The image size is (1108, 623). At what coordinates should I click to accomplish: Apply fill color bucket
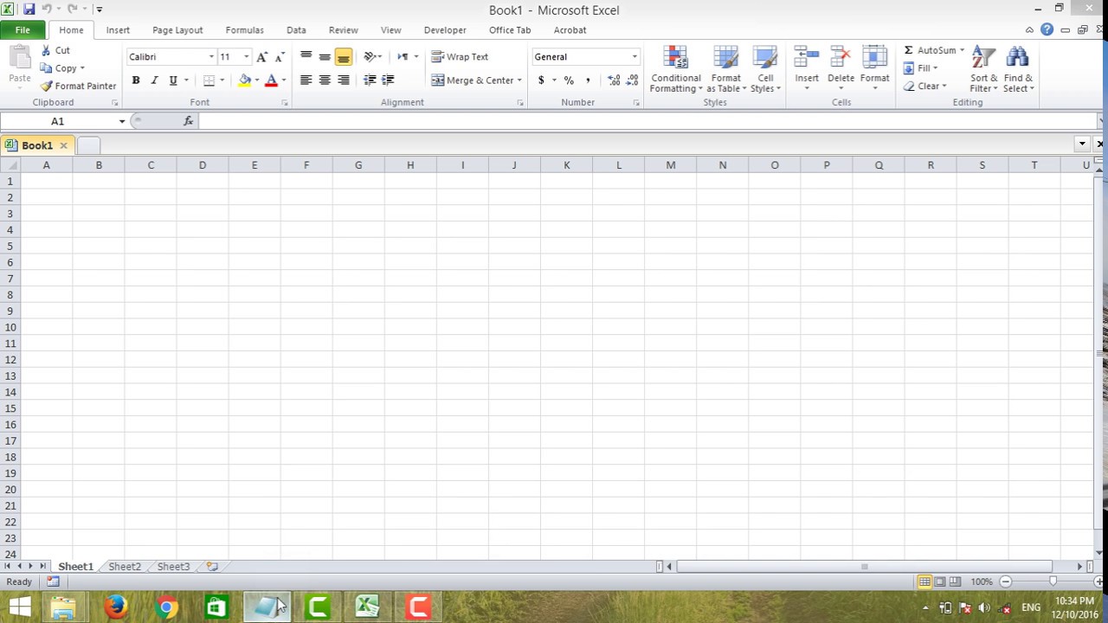(x=245, y=80)
